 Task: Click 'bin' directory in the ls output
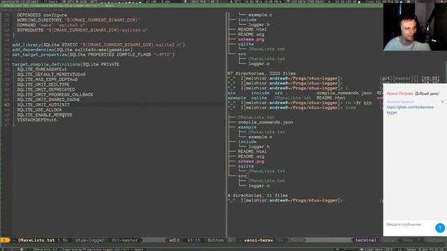point(231,93)
